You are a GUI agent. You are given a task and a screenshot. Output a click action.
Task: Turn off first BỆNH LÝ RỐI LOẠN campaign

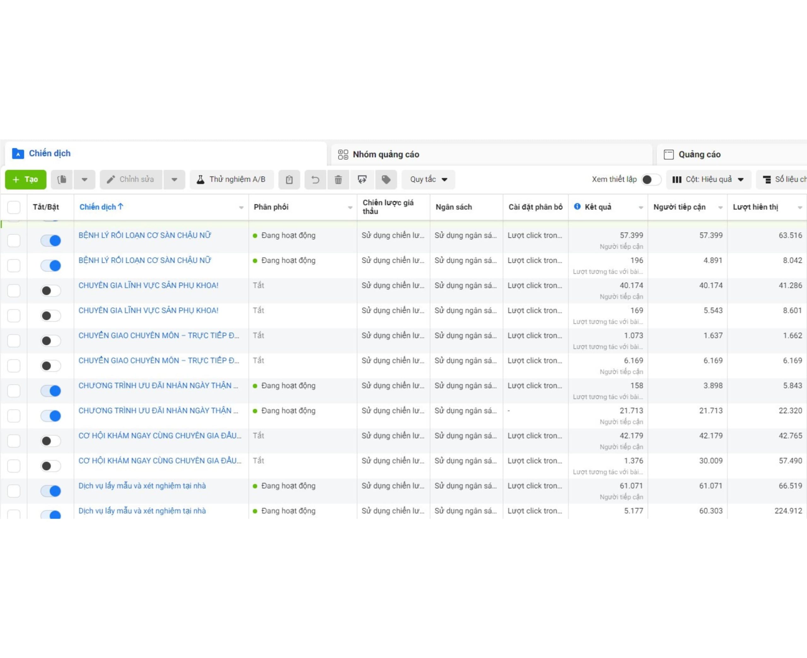pyautogui.click(x=51, y=240)
